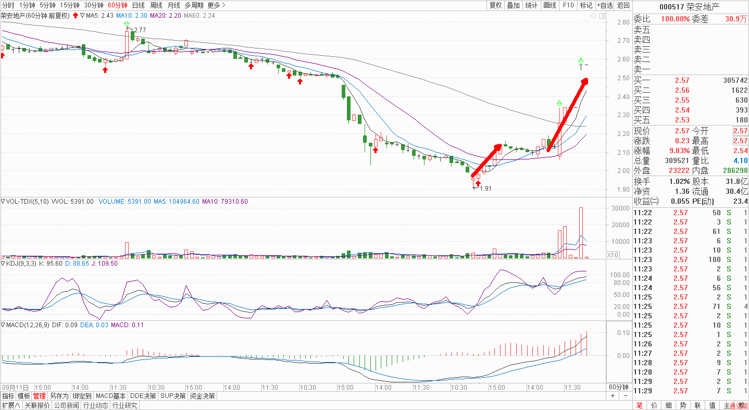Open the 公司新闻 tab
The width and height of the screenshot is (749, 410).
click(x=66, y=405)
